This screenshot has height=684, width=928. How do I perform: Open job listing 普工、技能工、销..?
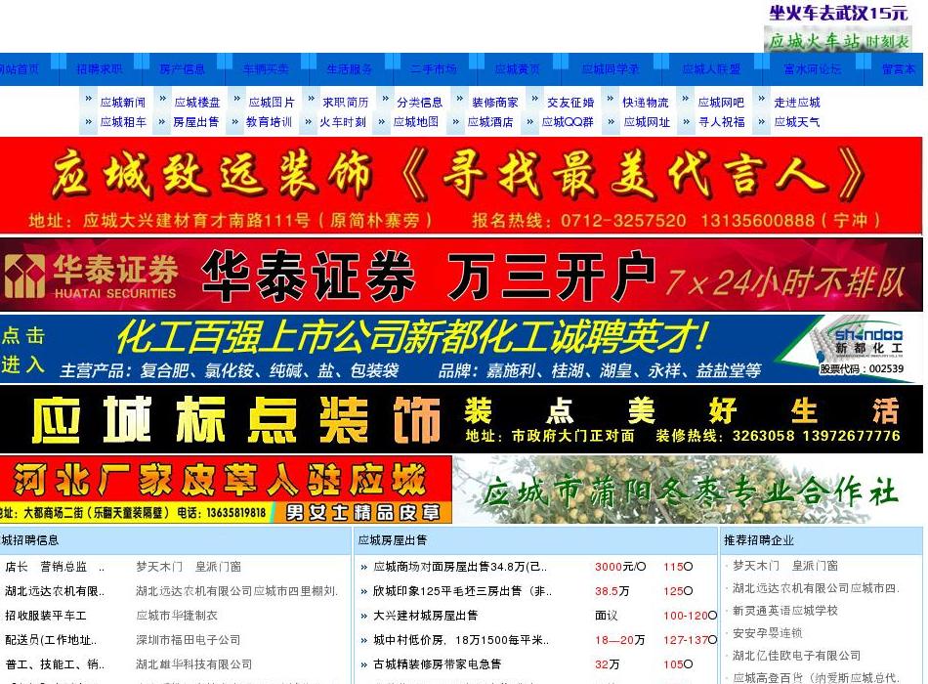[55, 663]
